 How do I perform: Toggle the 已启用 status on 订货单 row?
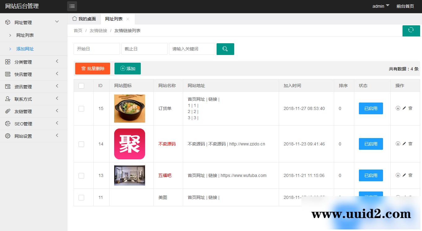(x=371, y=108)
